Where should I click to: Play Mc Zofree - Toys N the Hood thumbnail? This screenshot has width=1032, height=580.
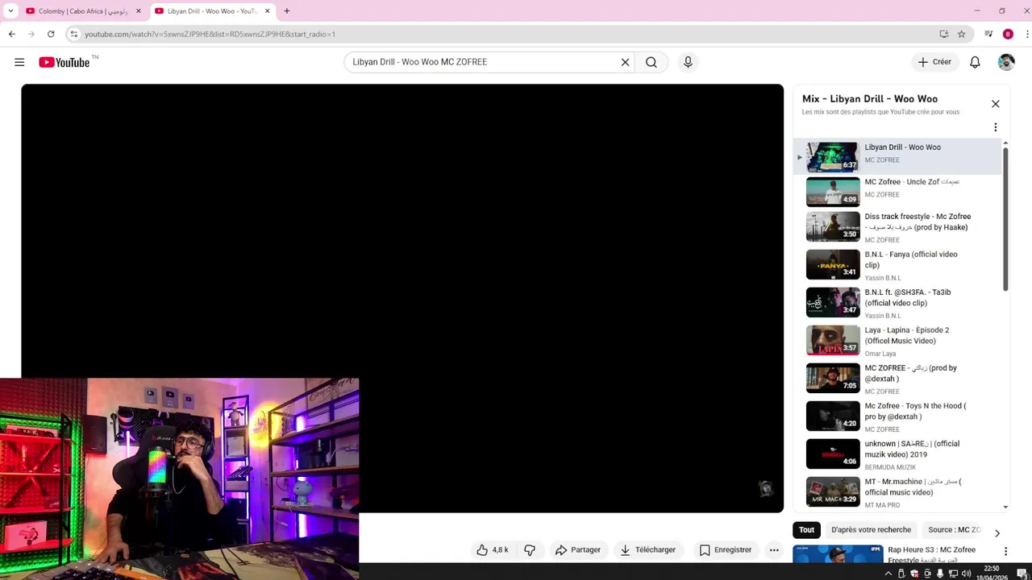coord(833,416)
